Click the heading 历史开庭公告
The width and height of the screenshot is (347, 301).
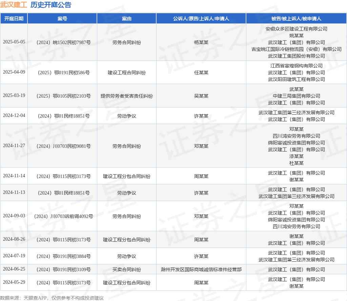pyautogui.click(x=51, y=5)
